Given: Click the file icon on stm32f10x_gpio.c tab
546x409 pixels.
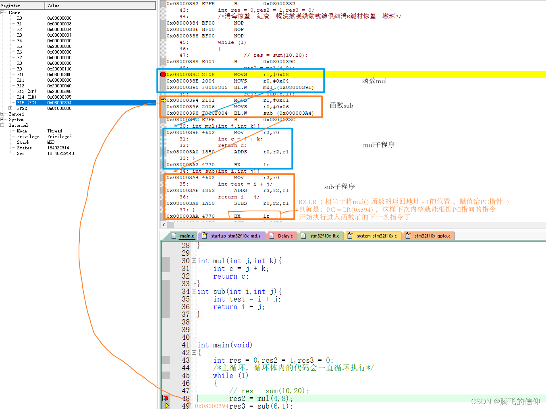Looking at the screenshot, I should pyautogui.click(x=407, y=236).
